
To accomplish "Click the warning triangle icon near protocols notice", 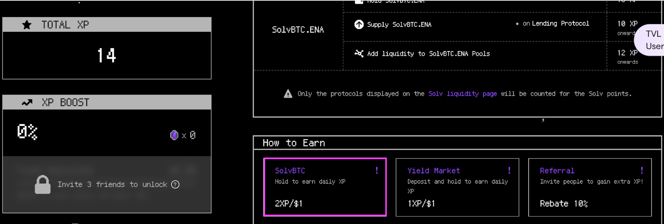I will click(288, 94).
